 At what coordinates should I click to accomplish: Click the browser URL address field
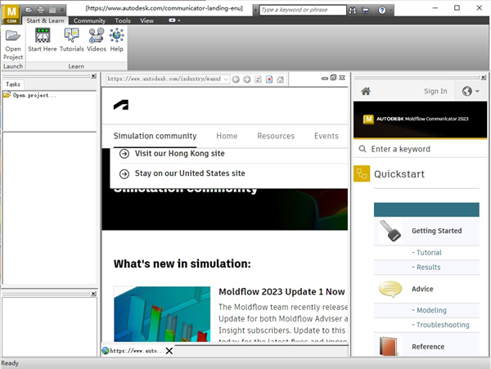(x=164, y=79)
